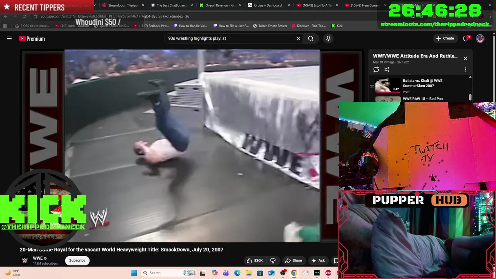This screenshot has height=279, width=496.
Task: Clear the YouTube search query
Action: click(298, 38)
